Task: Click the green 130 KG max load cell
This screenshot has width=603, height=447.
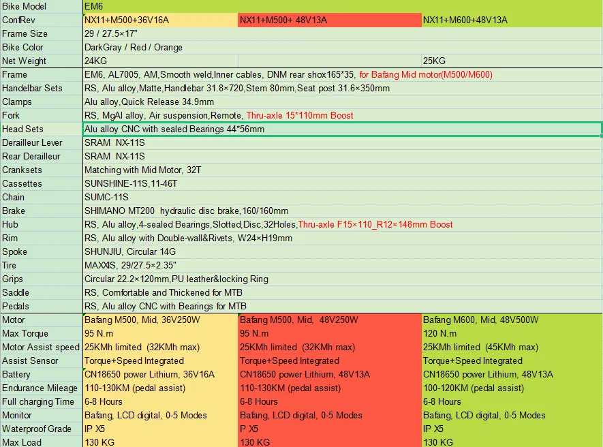Action: 512,442
